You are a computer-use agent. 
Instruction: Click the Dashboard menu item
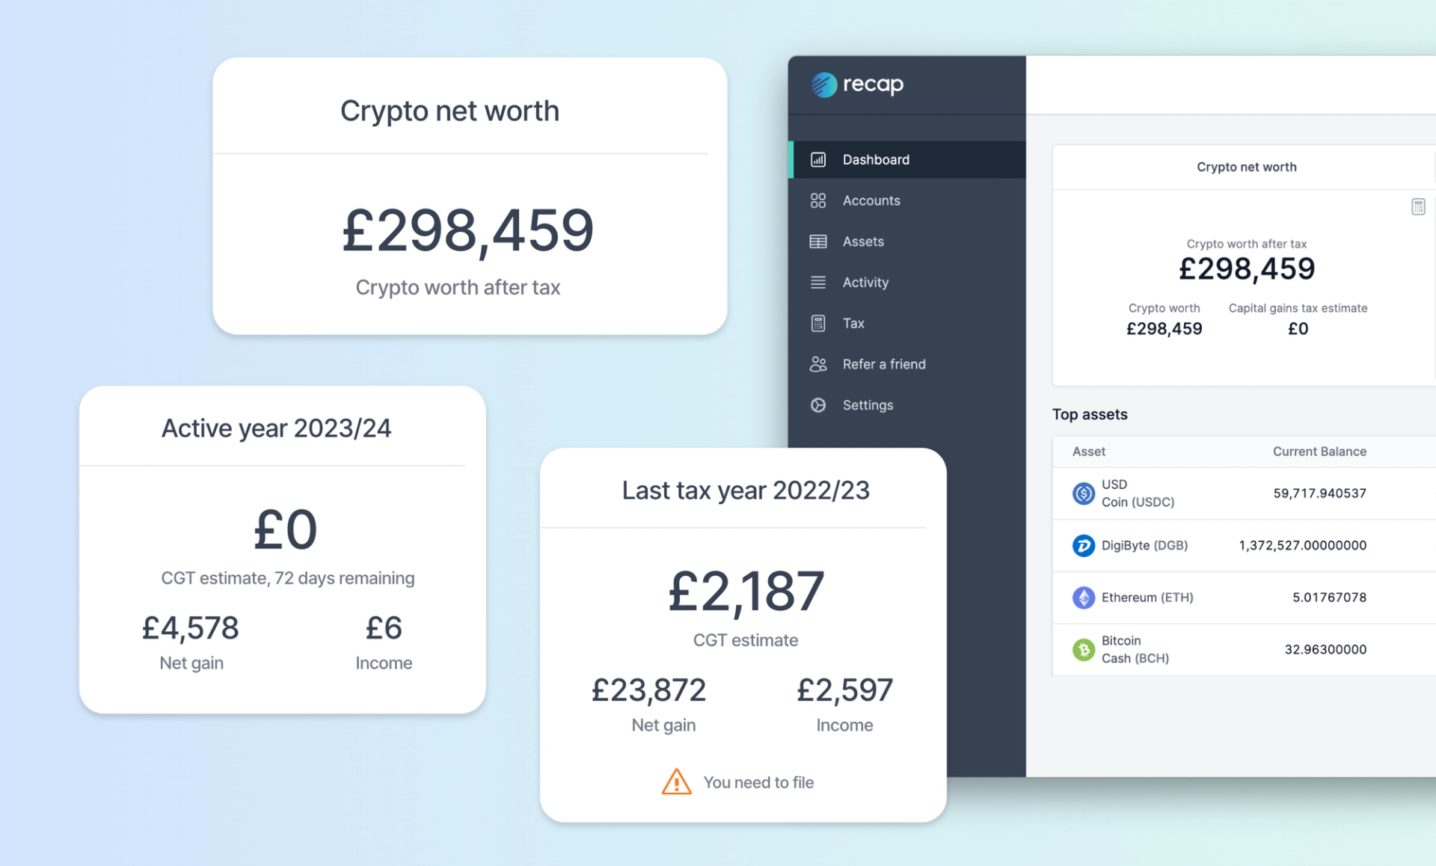tap(909, 158)
